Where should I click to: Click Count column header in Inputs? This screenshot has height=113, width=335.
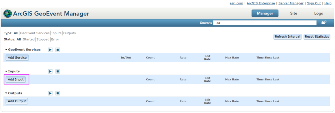click(x=150, y=79)
